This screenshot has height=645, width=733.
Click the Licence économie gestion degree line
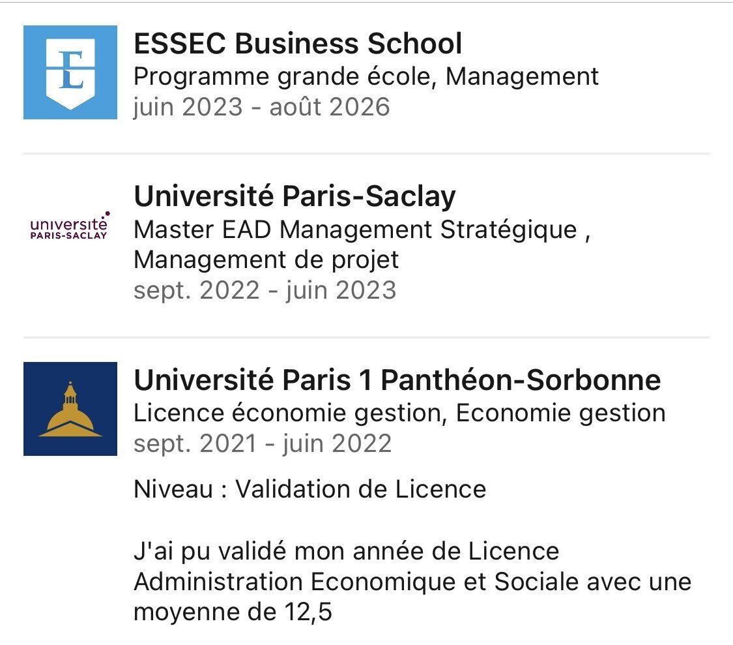pyautogui.click(x=399, y=413)
